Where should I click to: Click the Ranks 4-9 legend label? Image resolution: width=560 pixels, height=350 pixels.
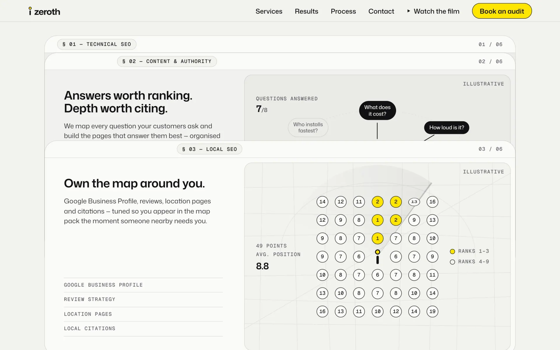click(473, 262)
